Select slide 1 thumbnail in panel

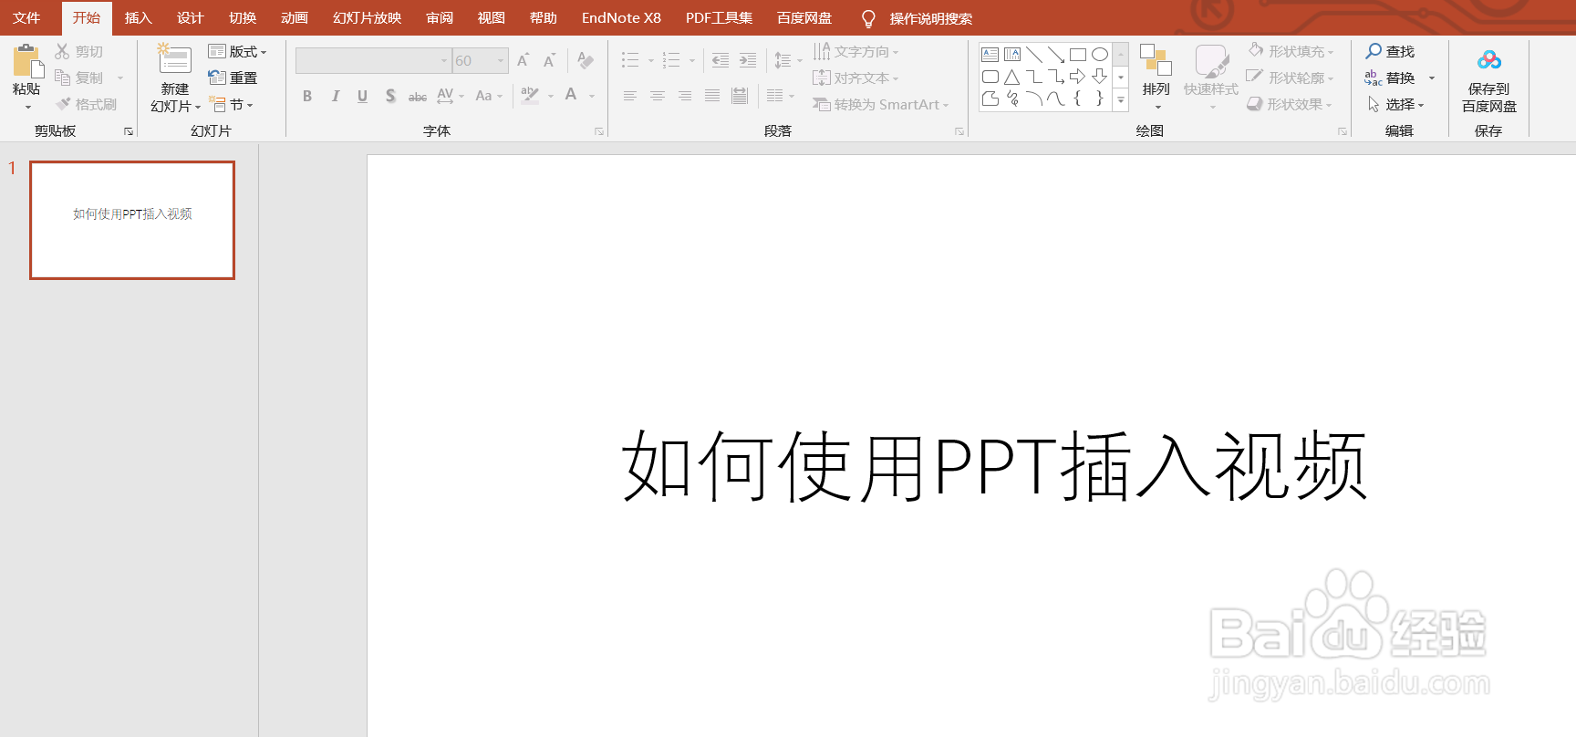[x=132, y=220]
